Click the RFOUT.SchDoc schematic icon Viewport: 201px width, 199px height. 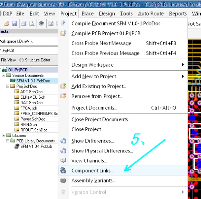[17, 130]
